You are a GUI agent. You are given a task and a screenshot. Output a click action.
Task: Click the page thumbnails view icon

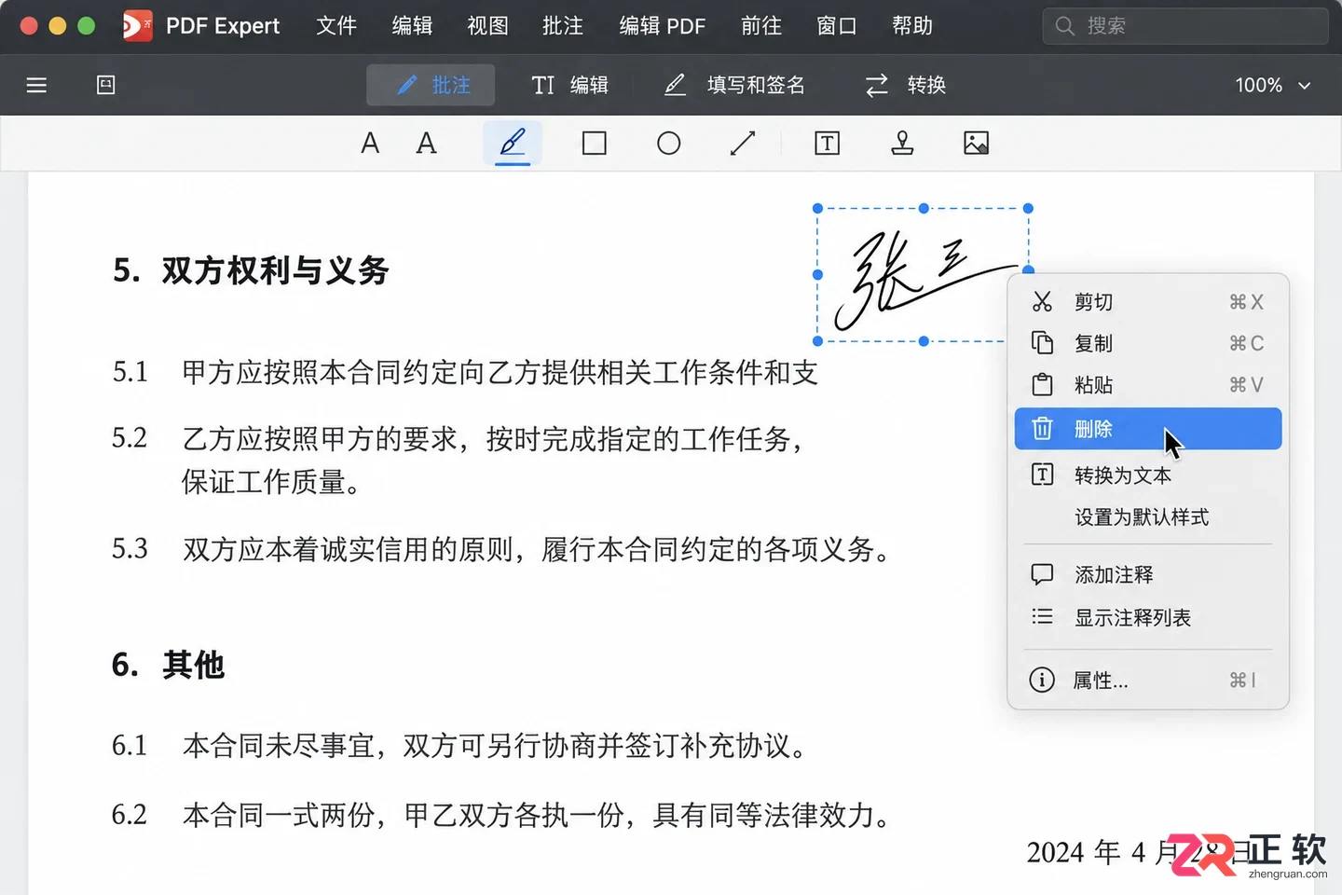click(x=106, y=86)
